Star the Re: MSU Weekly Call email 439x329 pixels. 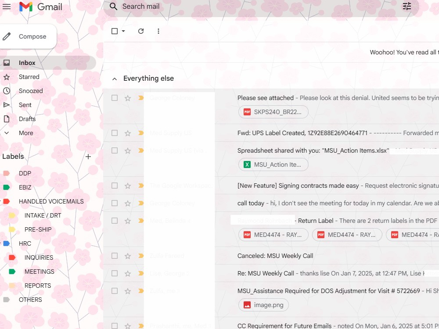tap(128, 274)
